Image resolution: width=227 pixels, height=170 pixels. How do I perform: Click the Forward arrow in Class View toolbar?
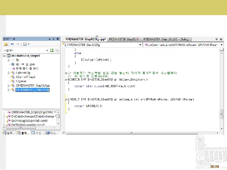pos(18,44)
